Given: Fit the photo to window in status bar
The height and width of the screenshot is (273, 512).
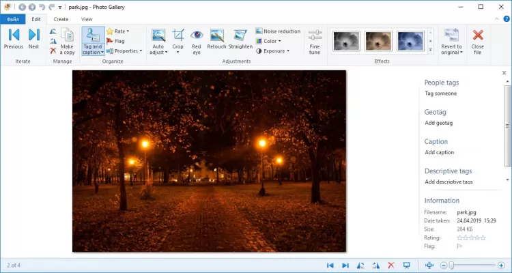Looking at the screenshot, I should click(428, 265).
